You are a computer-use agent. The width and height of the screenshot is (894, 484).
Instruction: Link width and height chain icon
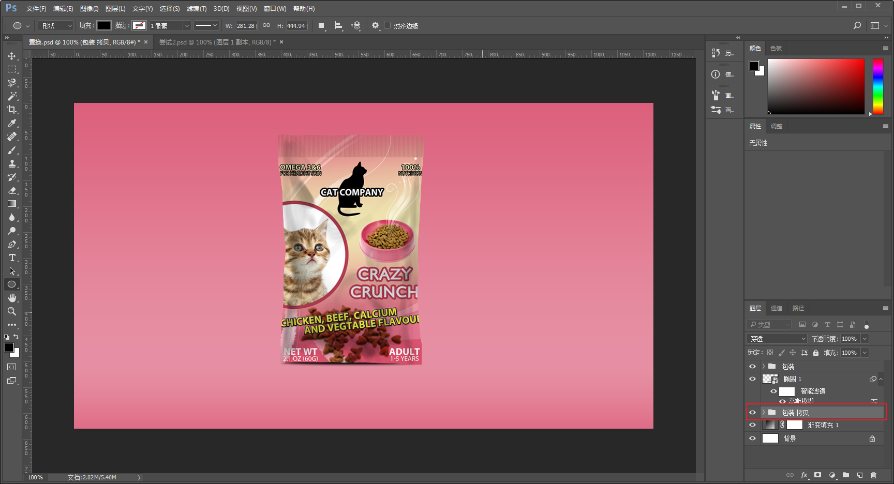coord(266,25)
